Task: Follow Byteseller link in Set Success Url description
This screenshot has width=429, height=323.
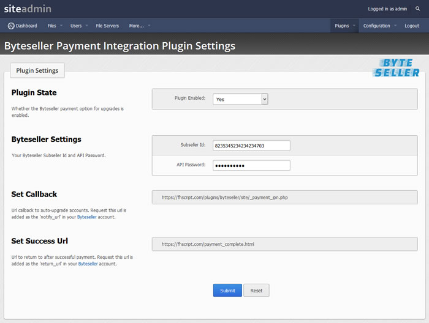Action: [x=88, y=264]
